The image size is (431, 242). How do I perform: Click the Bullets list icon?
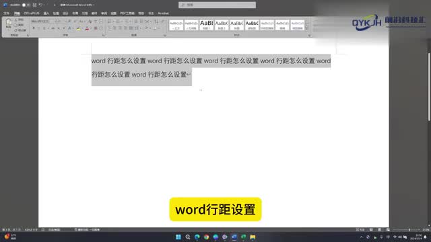[x=110, y=21]
